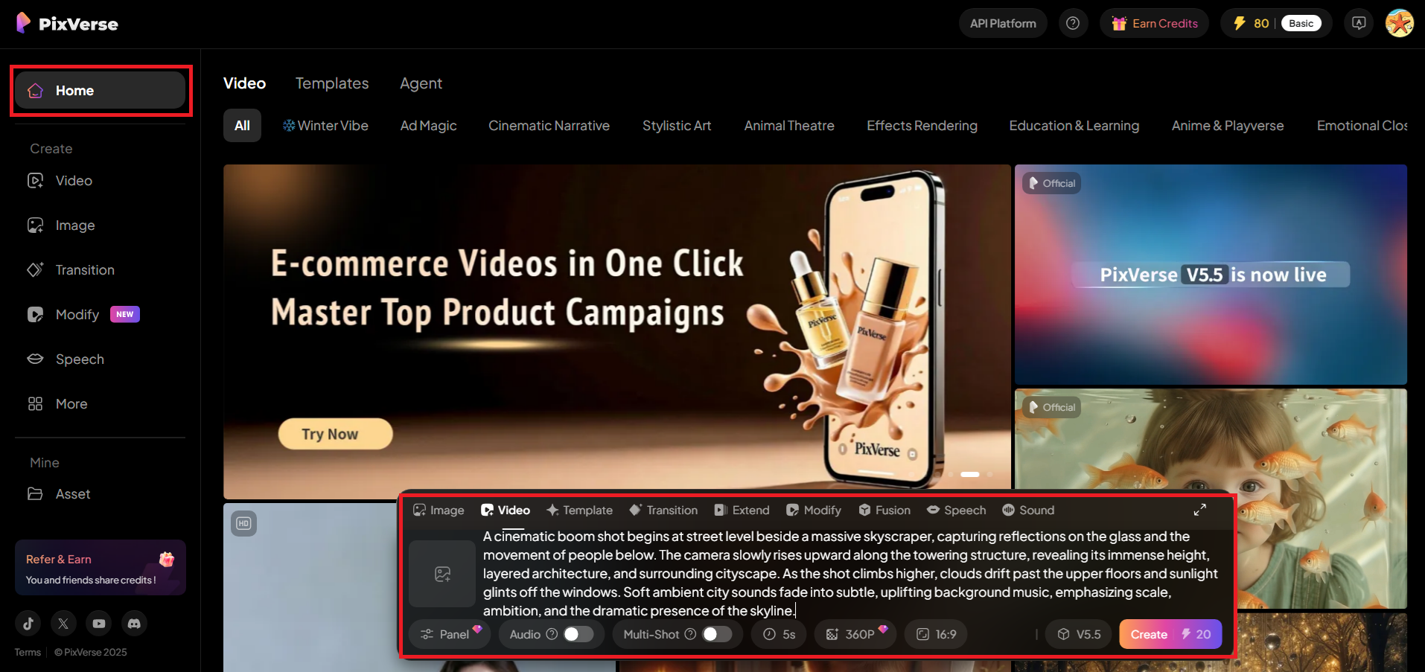The image size is (1425, 672).
Task: Select Fusion mode in the prompt panel
Action: (x=884, y=510)
